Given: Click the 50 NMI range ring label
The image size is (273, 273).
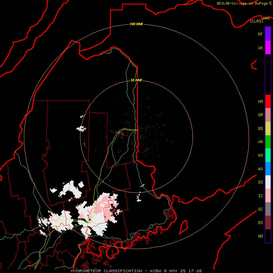Looking at the screenshot, I should [136, 80].
